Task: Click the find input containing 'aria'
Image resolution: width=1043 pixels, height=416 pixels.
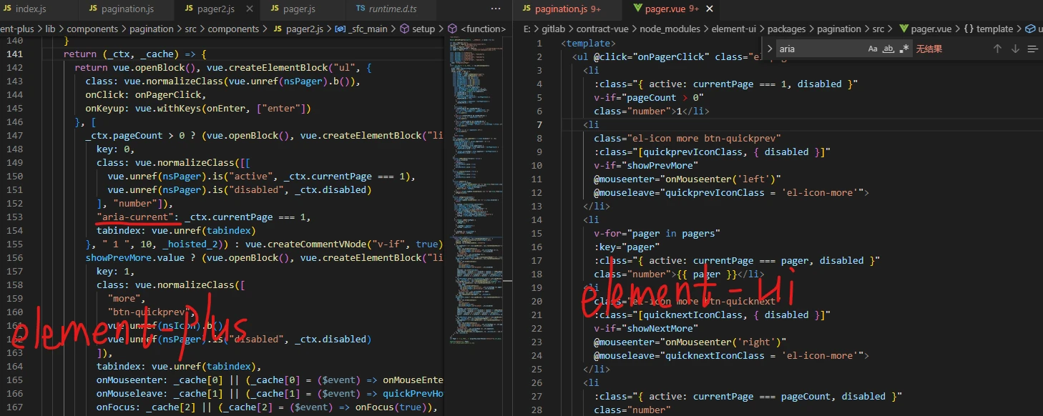Action: 821,49
